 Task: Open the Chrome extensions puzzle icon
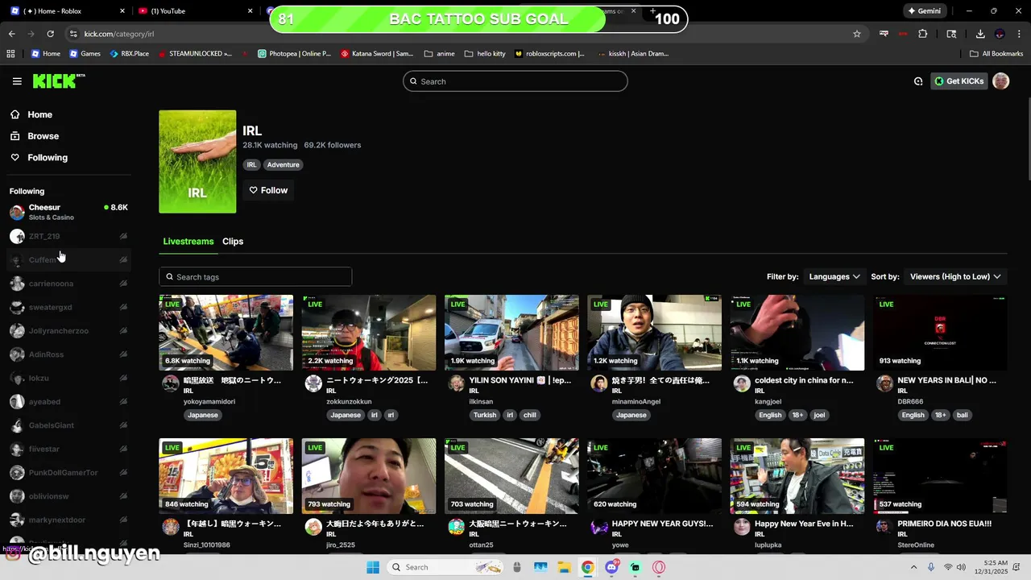pyautogui.click(x=923, y=34)
